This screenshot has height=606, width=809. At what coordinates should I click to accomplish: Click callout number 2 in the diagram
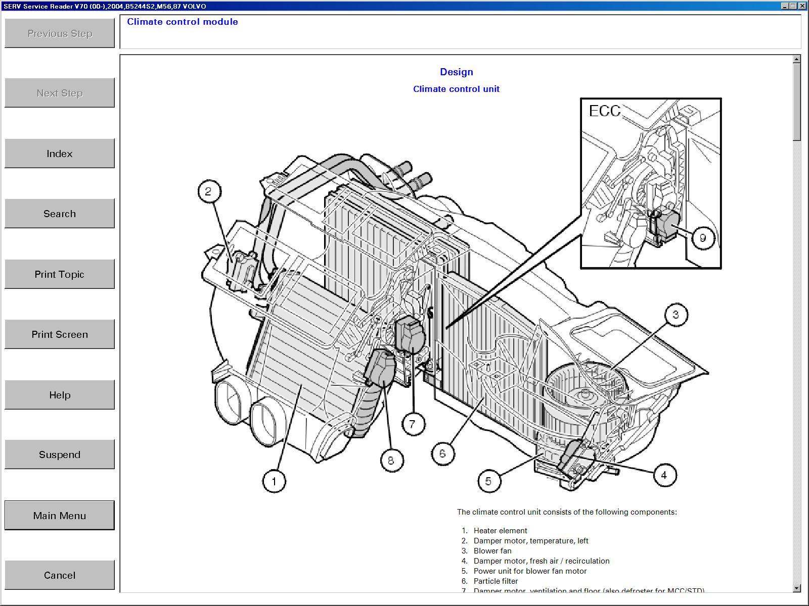208,191
